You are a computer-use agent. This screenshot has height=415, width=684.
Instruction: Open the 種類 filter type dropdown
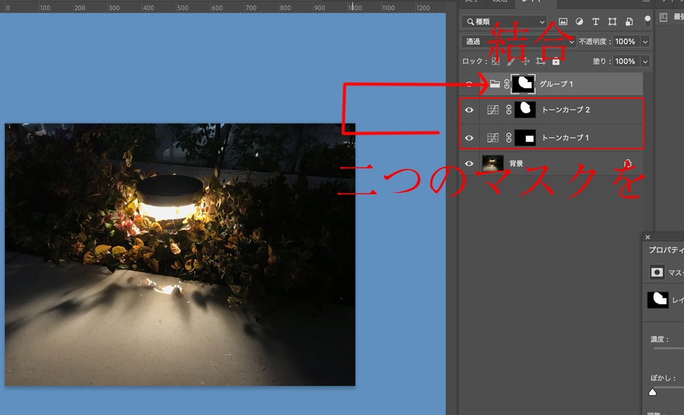[504, 21]
